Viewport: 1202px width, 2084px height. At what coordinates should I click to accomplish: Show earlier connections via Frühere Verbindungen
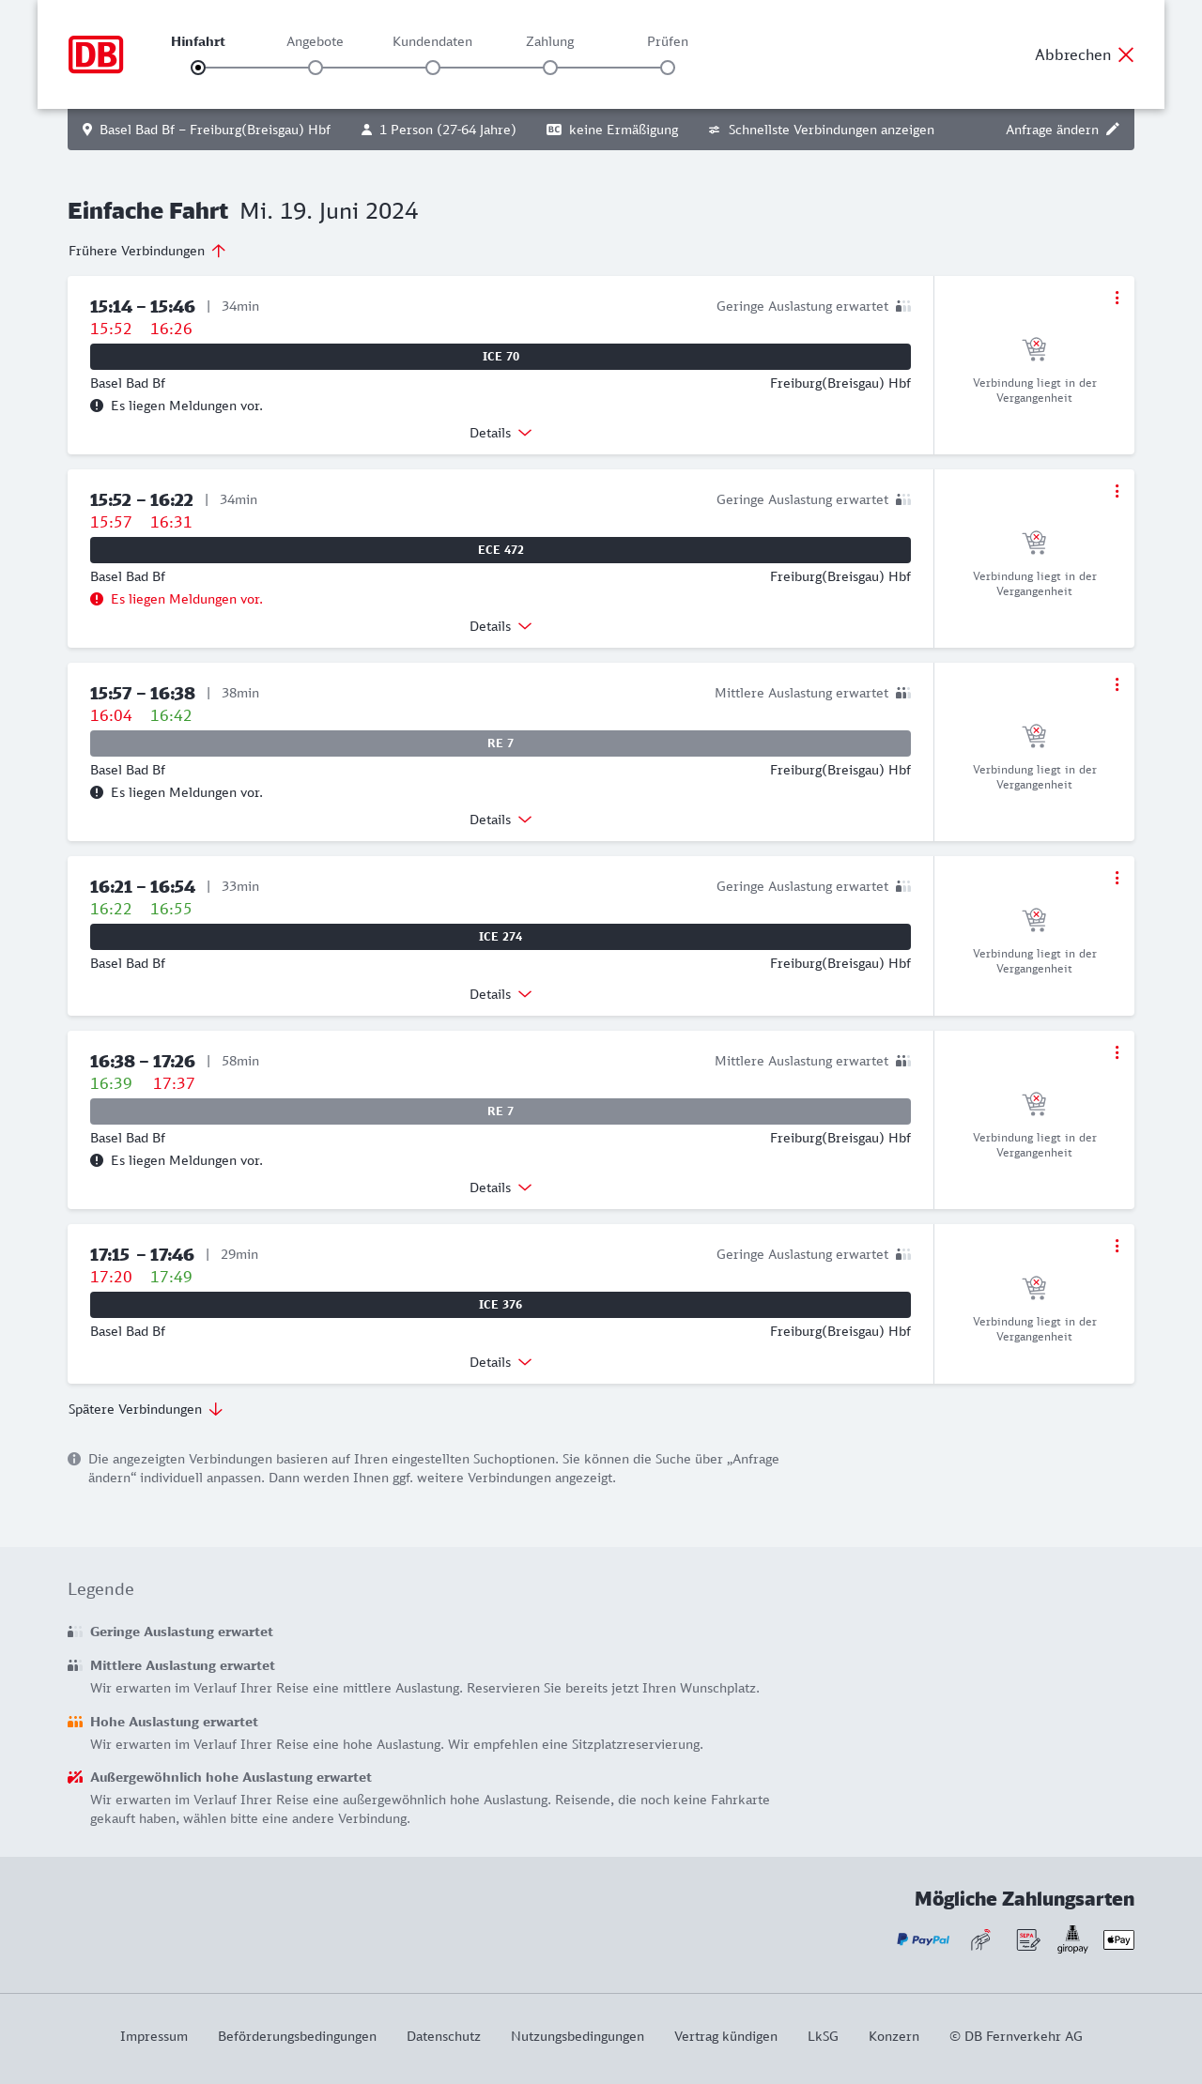click(147, 251)
